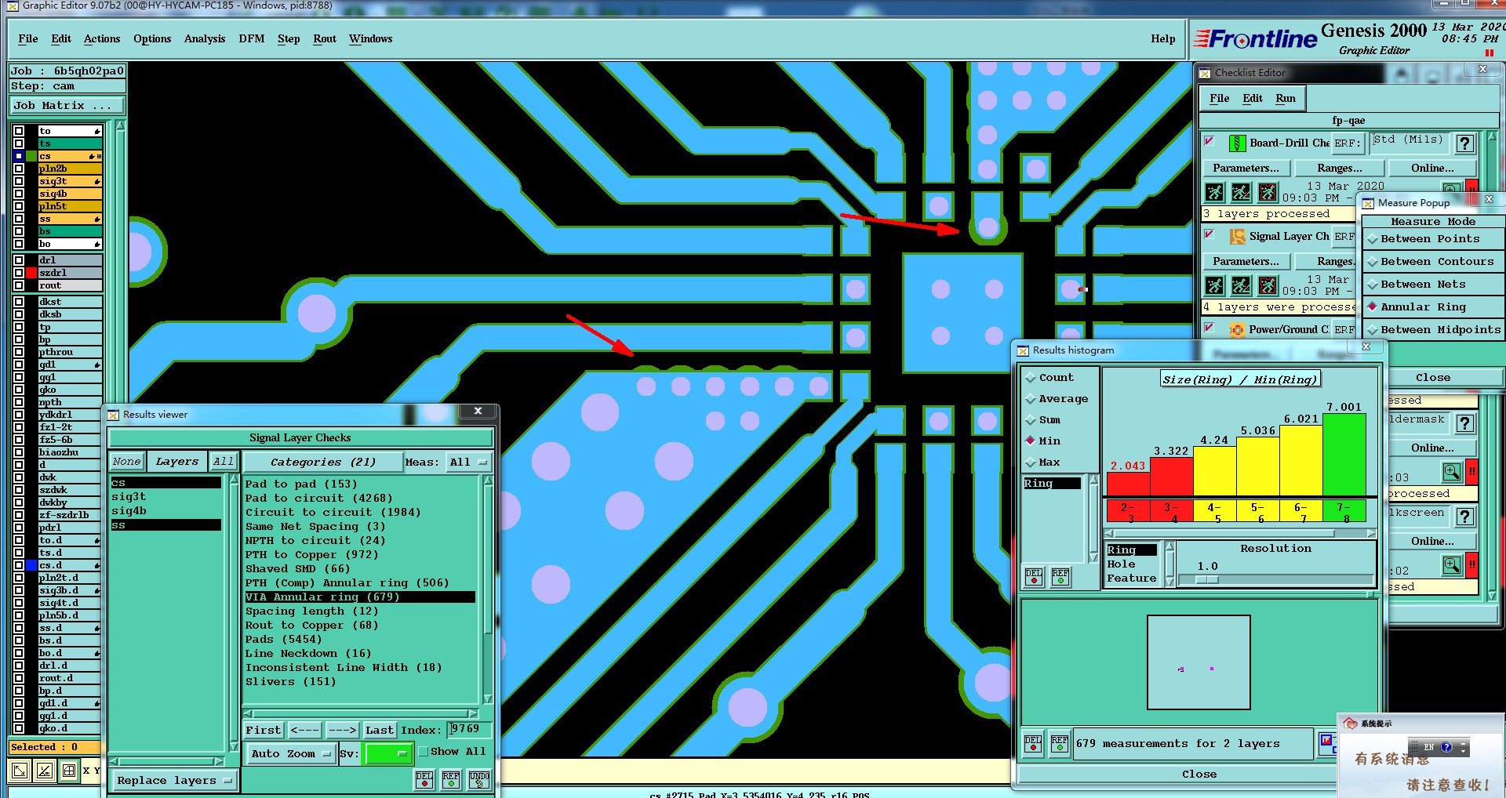Viewport: 1506px width, 798px height.
Task: Click the REF icon in Results viewer
Action: 451,780
